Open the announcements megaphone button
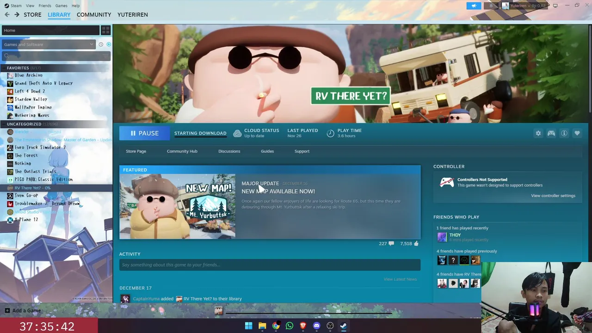This screenshot has height=333, width=592. (x=474, y=6)
